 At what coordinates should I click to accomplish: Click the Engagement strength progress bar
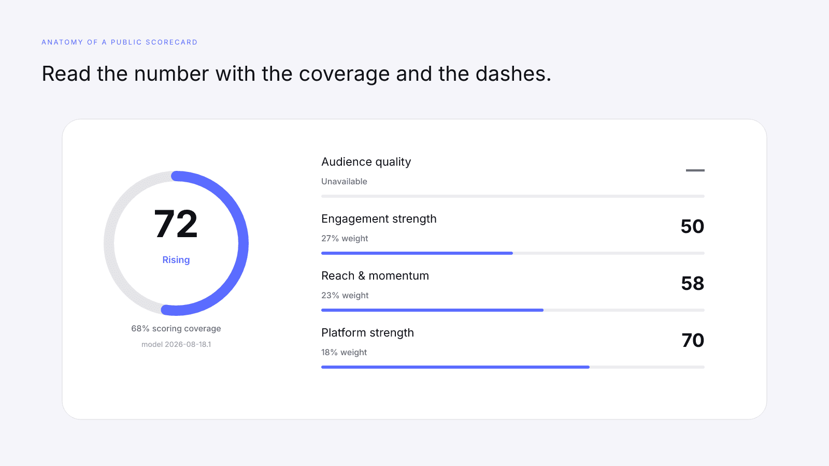513,253
